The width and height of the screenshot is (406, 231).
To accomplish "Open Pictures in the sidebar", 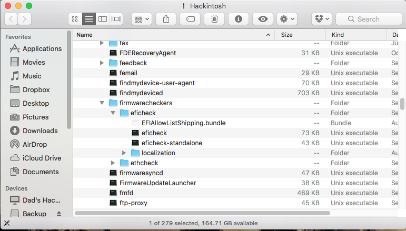I will (29, 117).
